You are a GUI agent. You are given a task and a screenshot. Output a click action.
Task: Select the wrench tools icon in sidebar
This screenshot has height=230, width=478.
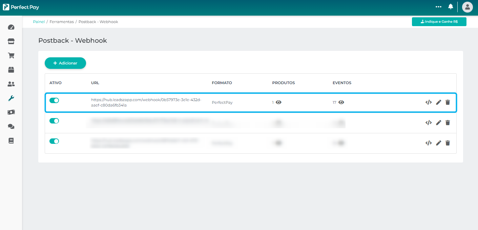tap(11, 98)
